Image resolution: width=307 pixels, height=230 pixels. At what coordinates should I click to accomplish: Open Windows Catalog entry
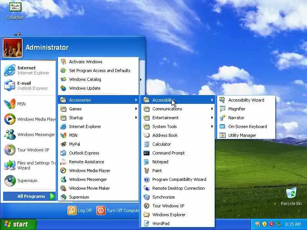coord(98,79)
